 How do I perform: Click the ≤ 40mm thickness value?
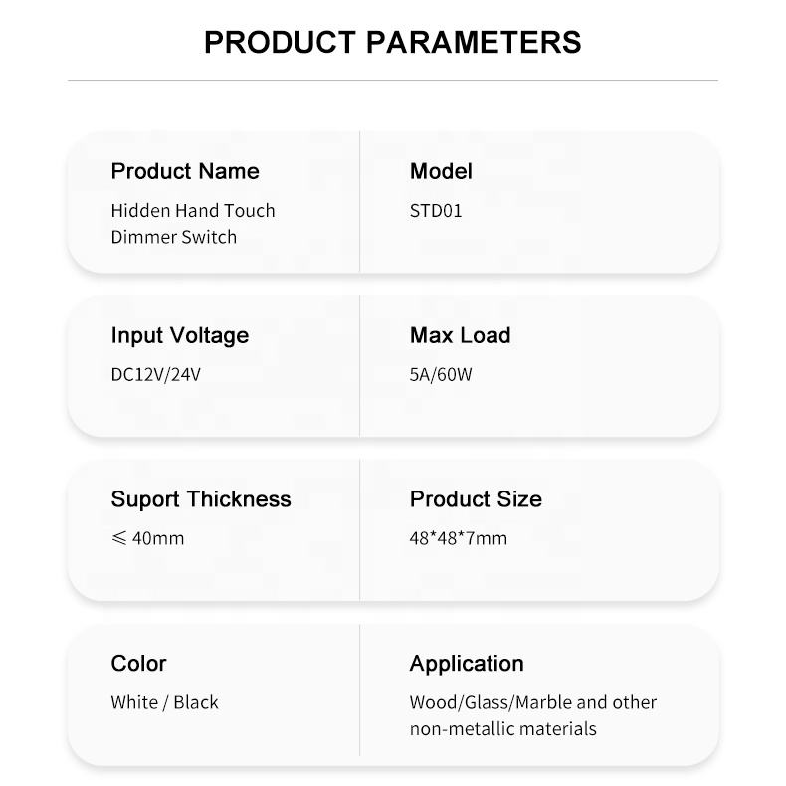point(147,539)
